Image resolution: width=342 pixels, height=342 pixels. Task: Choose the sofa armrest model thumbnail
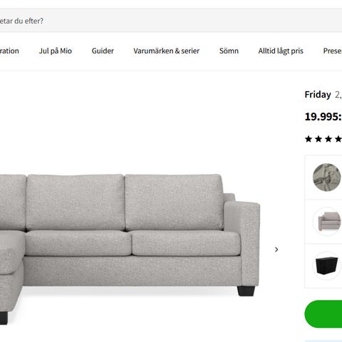(x=327, y=222)
